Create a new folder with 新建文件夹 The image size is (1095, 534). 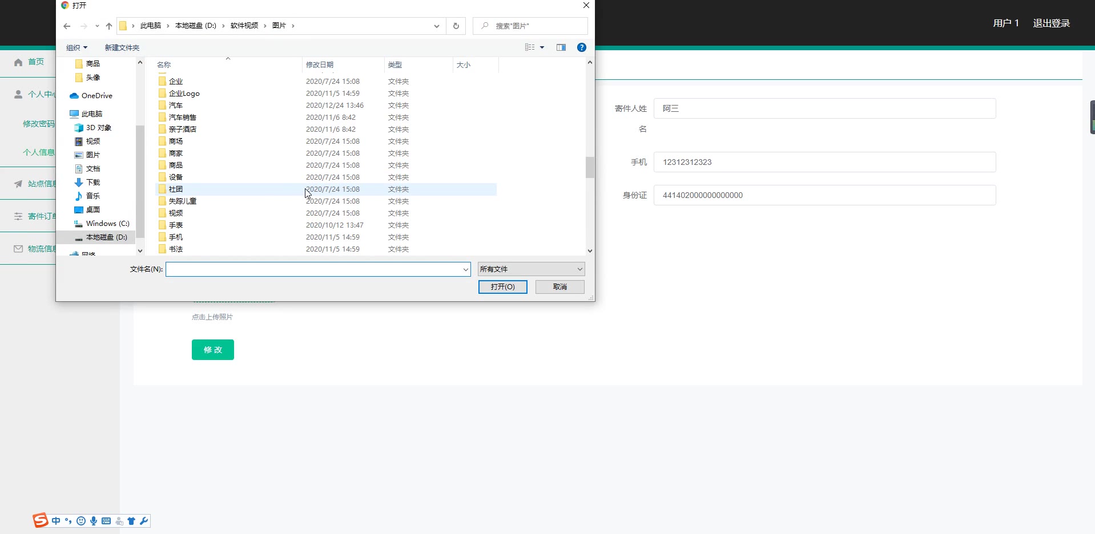[x=122, y=47]
